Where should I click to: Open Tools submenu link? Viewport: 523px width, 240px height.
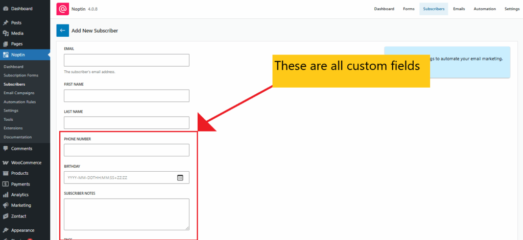click(x=8, y=119)
